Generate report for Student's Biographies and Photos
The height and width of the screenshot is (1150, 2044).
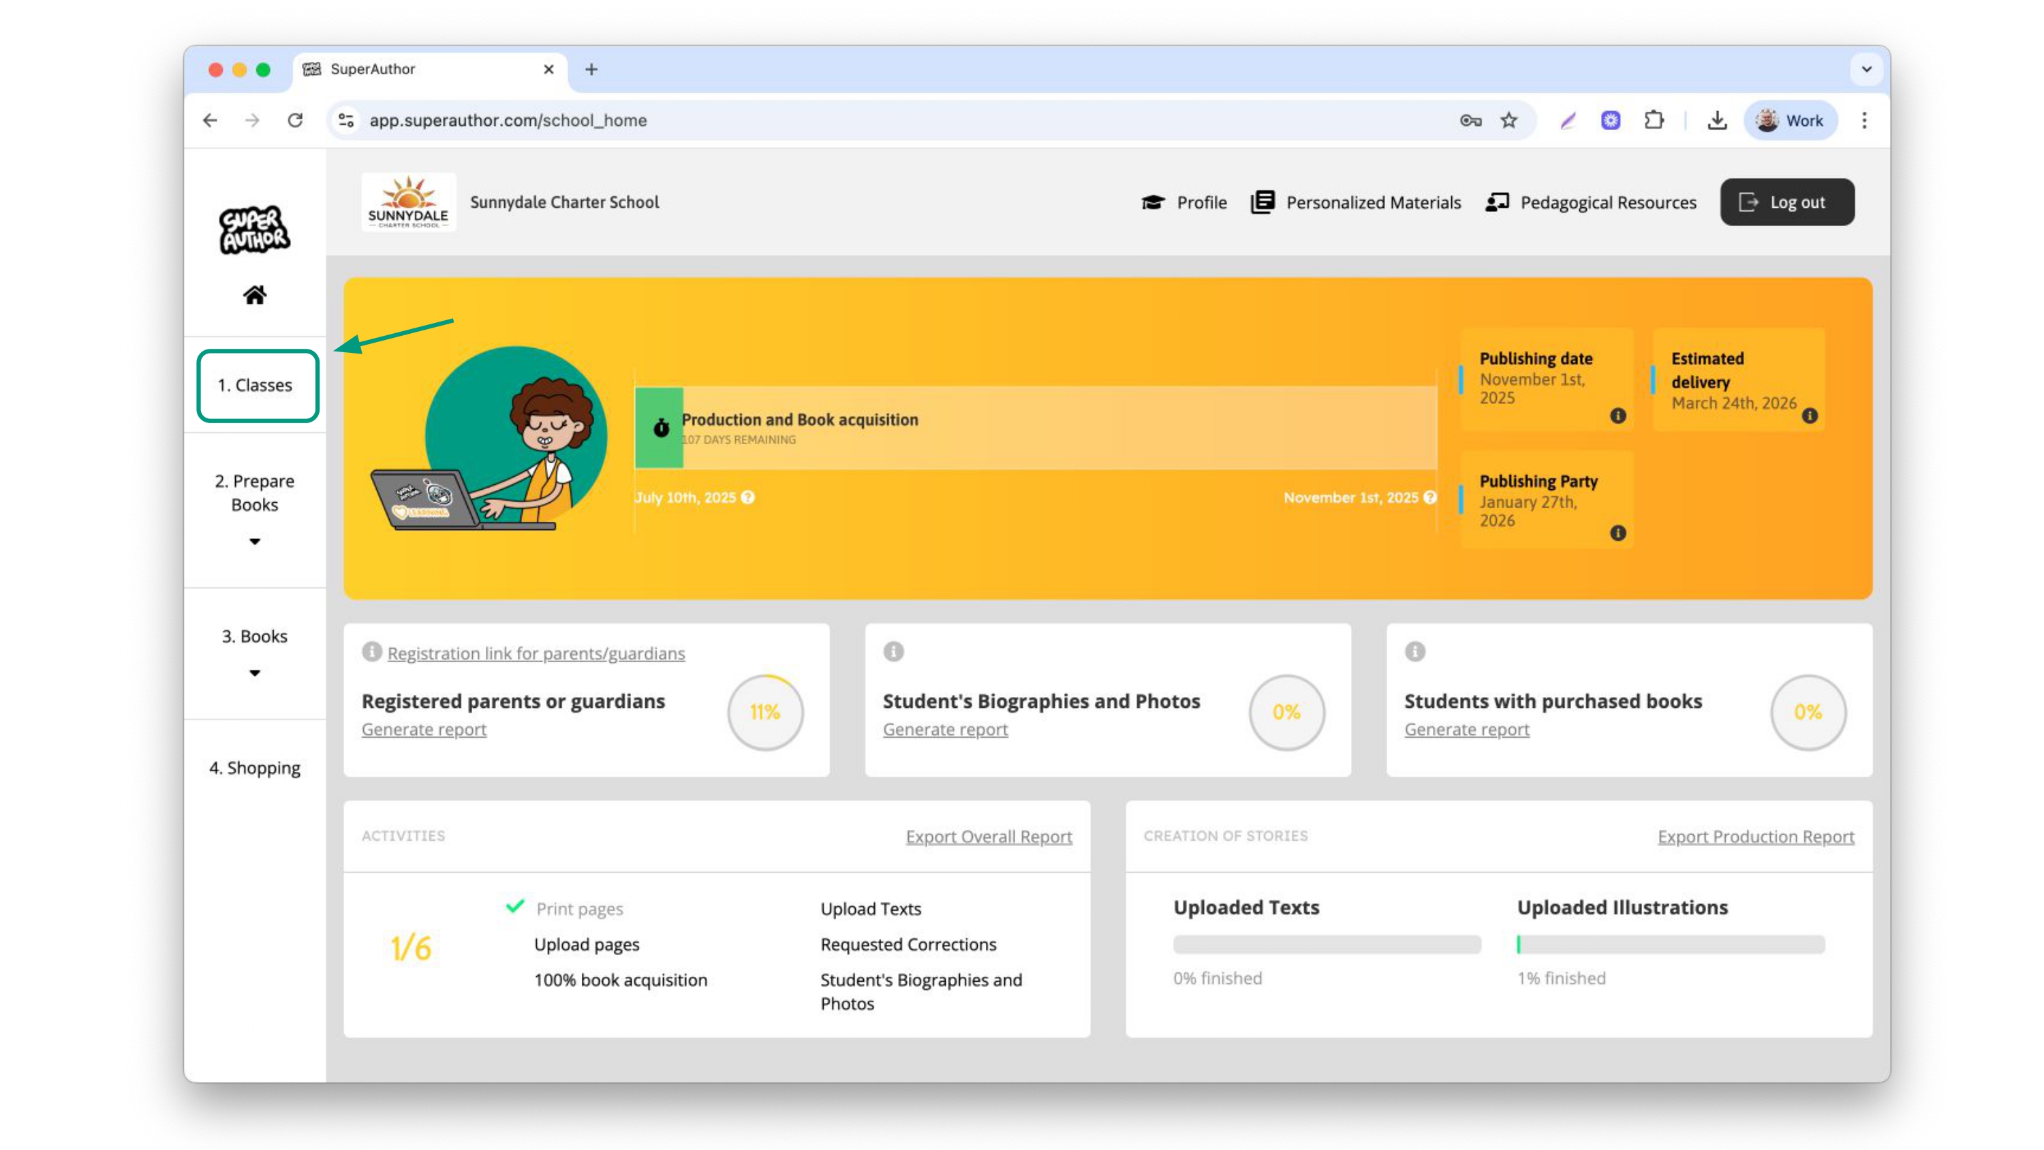945,730
